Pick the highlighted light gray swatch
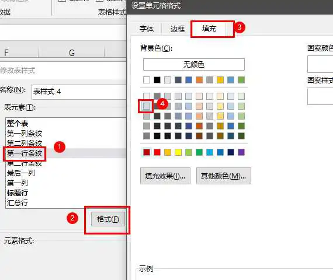333x280 pixels. coord(147,106)
